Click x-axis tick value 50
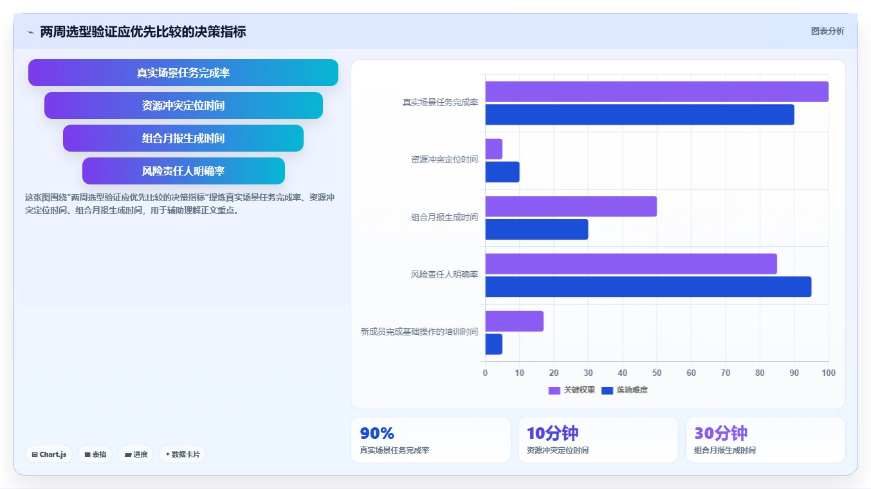 click(x=657, y=373)
